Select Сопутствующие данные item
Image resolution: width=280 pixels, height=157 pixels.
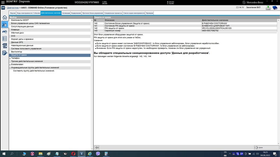click(50, 27)
